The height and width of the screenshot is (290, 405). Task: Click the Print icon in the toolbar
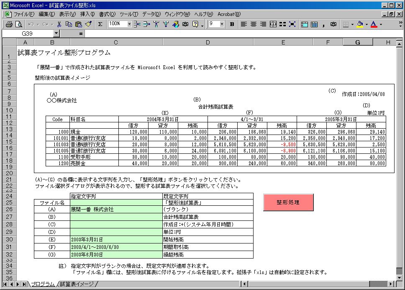9,24
